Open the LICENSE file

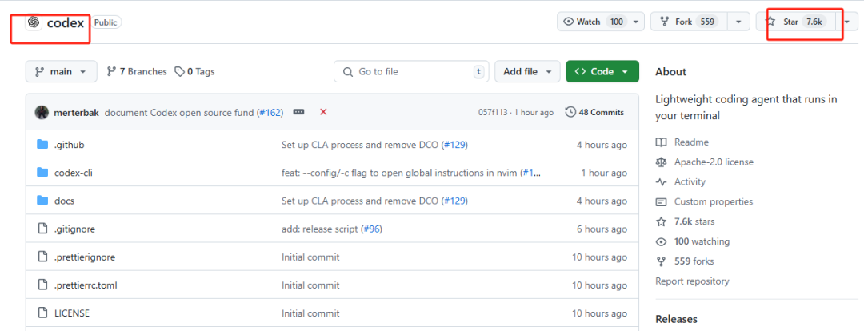[72, 313]
